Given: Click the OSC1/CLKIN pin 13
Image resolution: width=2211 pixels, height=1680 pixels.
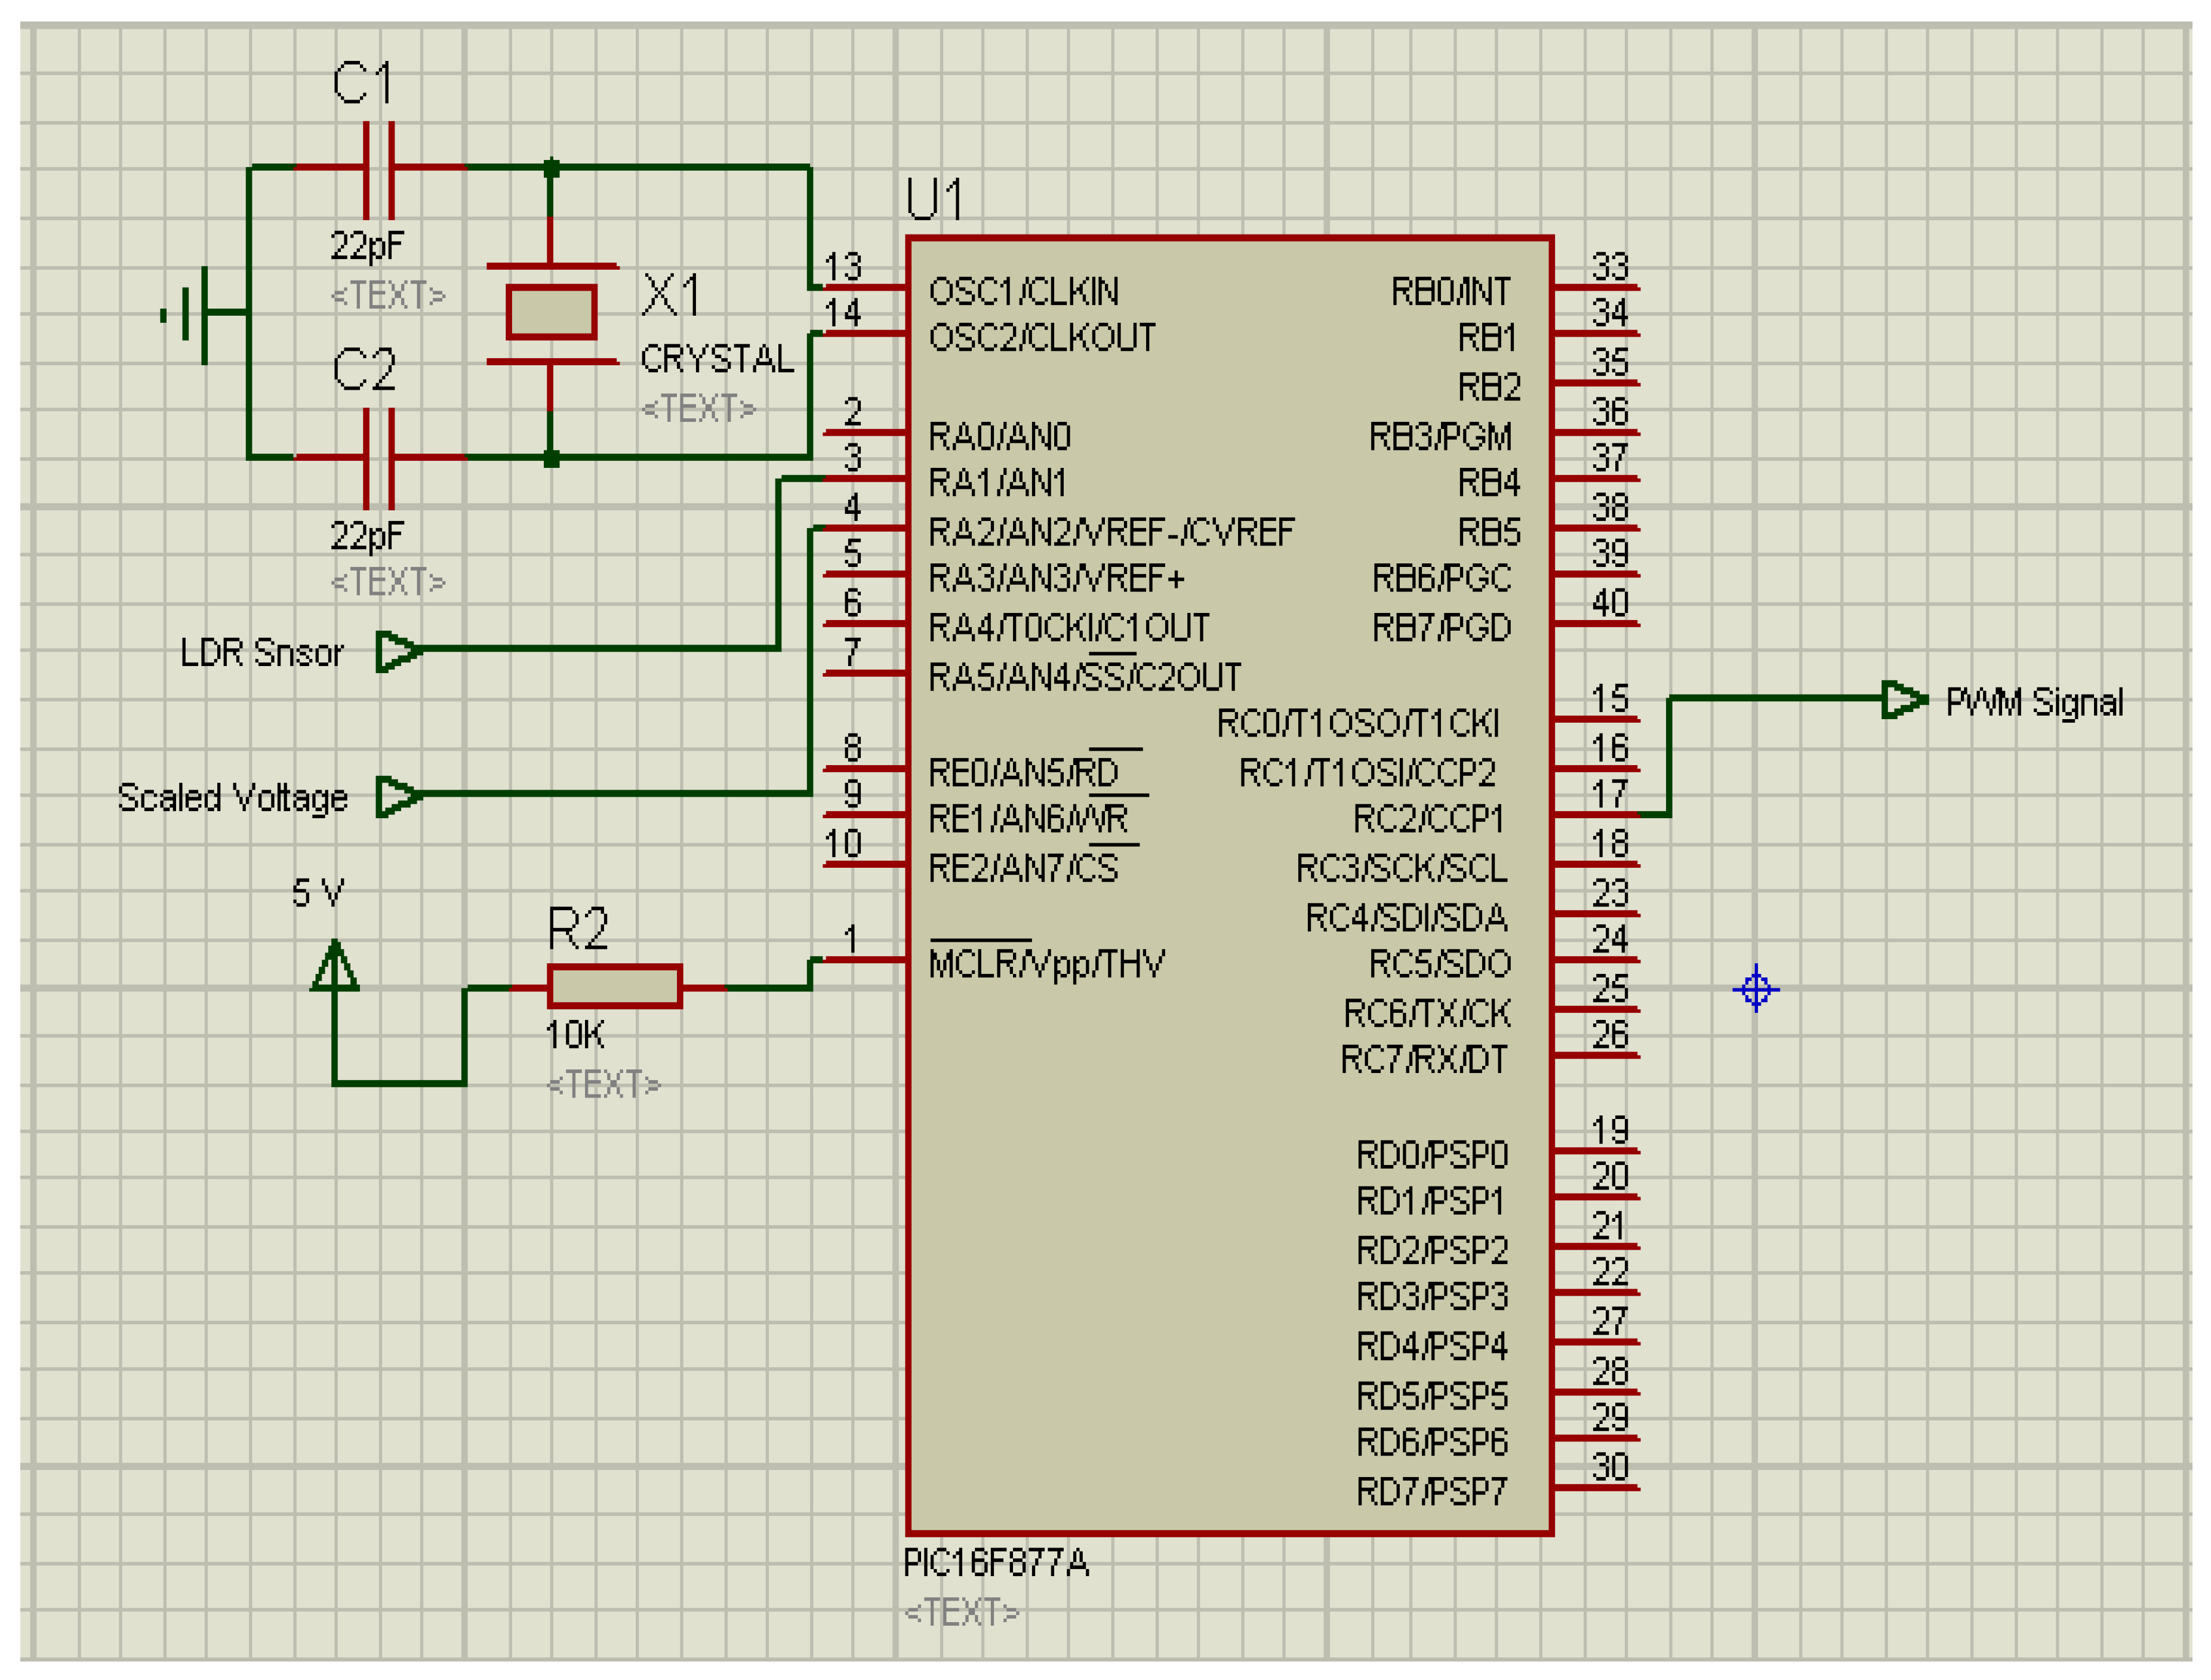Looking at the screenshot, I should (865, 288).
